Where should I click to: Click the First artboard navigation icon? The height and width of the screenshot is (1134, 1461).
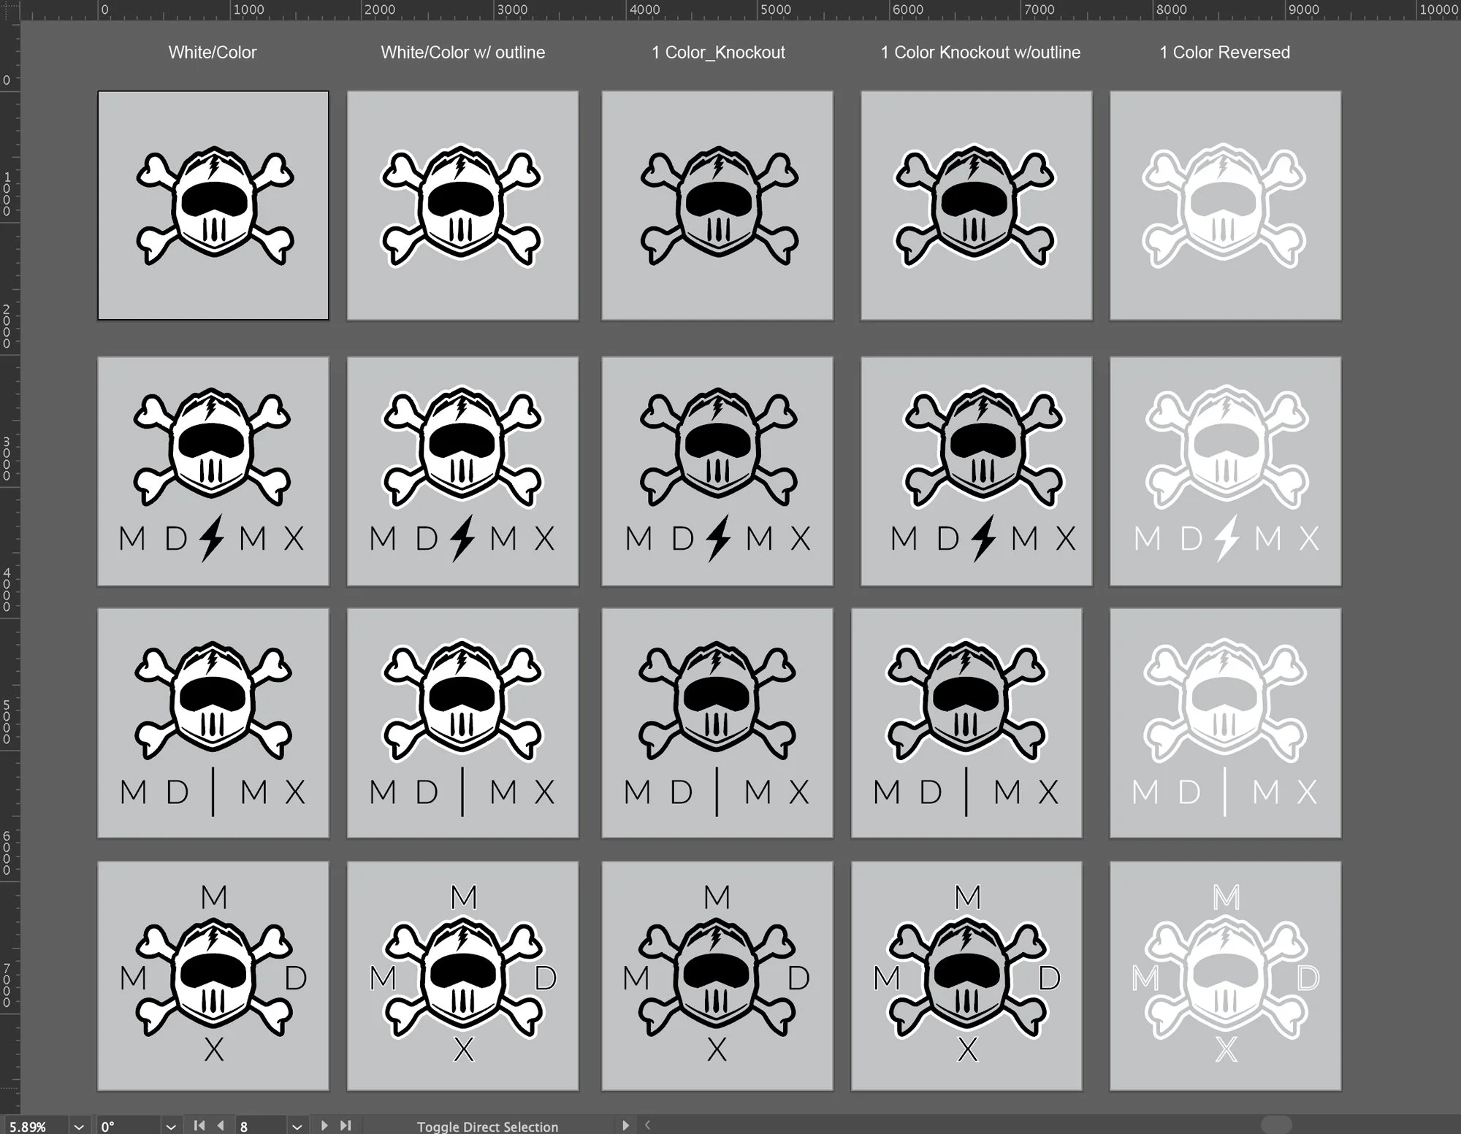click(199, 1125)
